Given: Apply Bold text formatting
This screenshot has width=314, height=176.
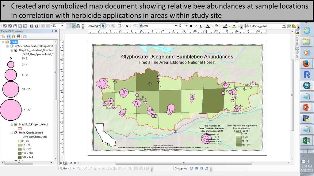Looking at the screenshot, I should coord(191,26).
